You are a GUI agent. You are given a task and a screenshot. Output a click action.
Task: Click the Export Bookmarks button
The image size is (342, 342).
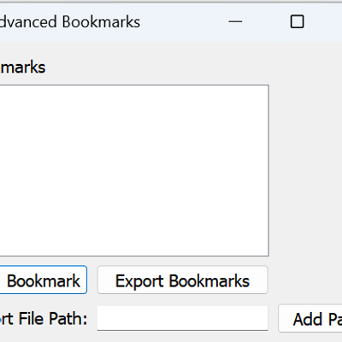coord(182,280)
